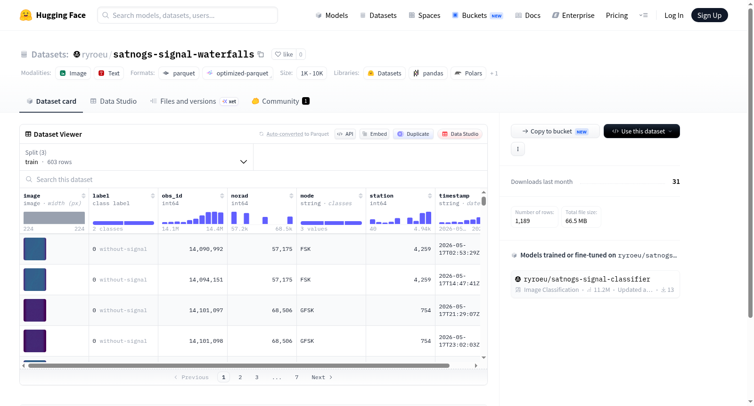Image resolution: width=754 pixels, height=406 pixels.
Task: Open the ryroeu/satnogs-signal-classifier model card
Action: pos(595,284)
